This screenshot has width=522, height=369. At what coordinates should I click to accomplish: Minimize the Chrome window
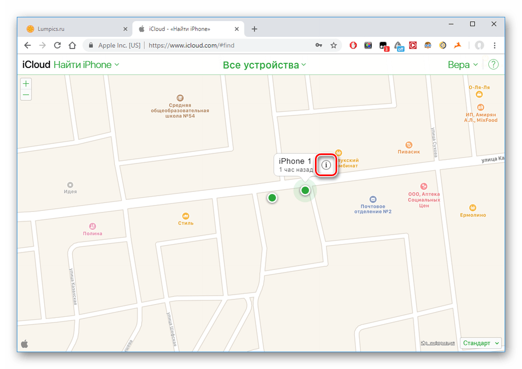pos(451,24)
